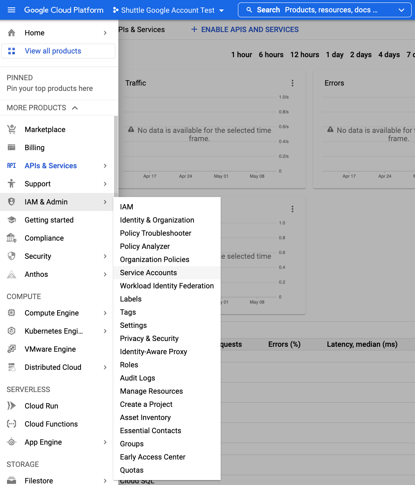Select the 1 day time range

(x=334, y=54)
